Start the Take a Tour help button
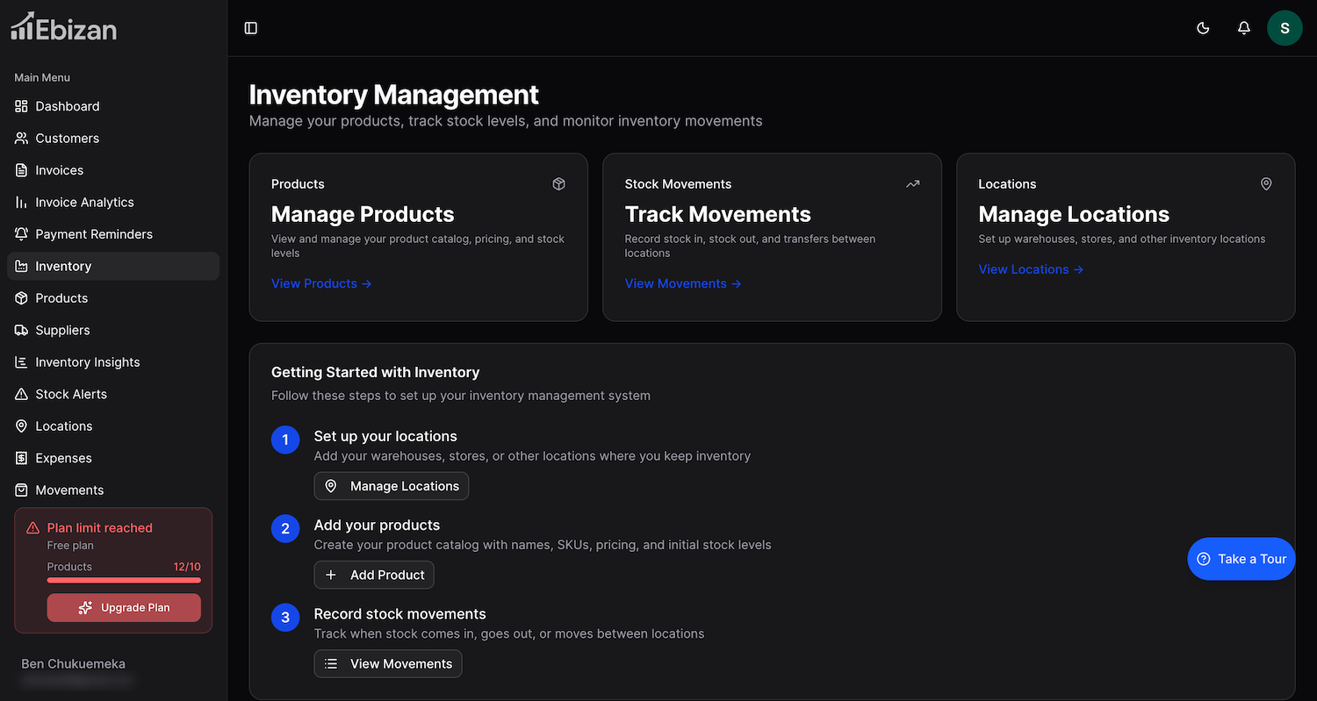Screen dimensions: 1317x701 tap(1241, 559)
